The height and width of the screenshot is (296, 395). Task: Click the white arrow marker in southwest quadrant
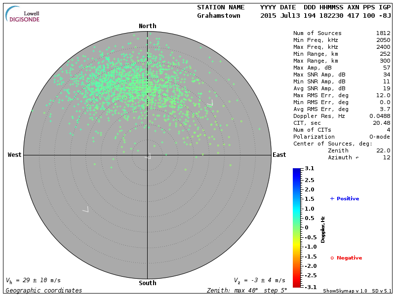pos(85,210)
